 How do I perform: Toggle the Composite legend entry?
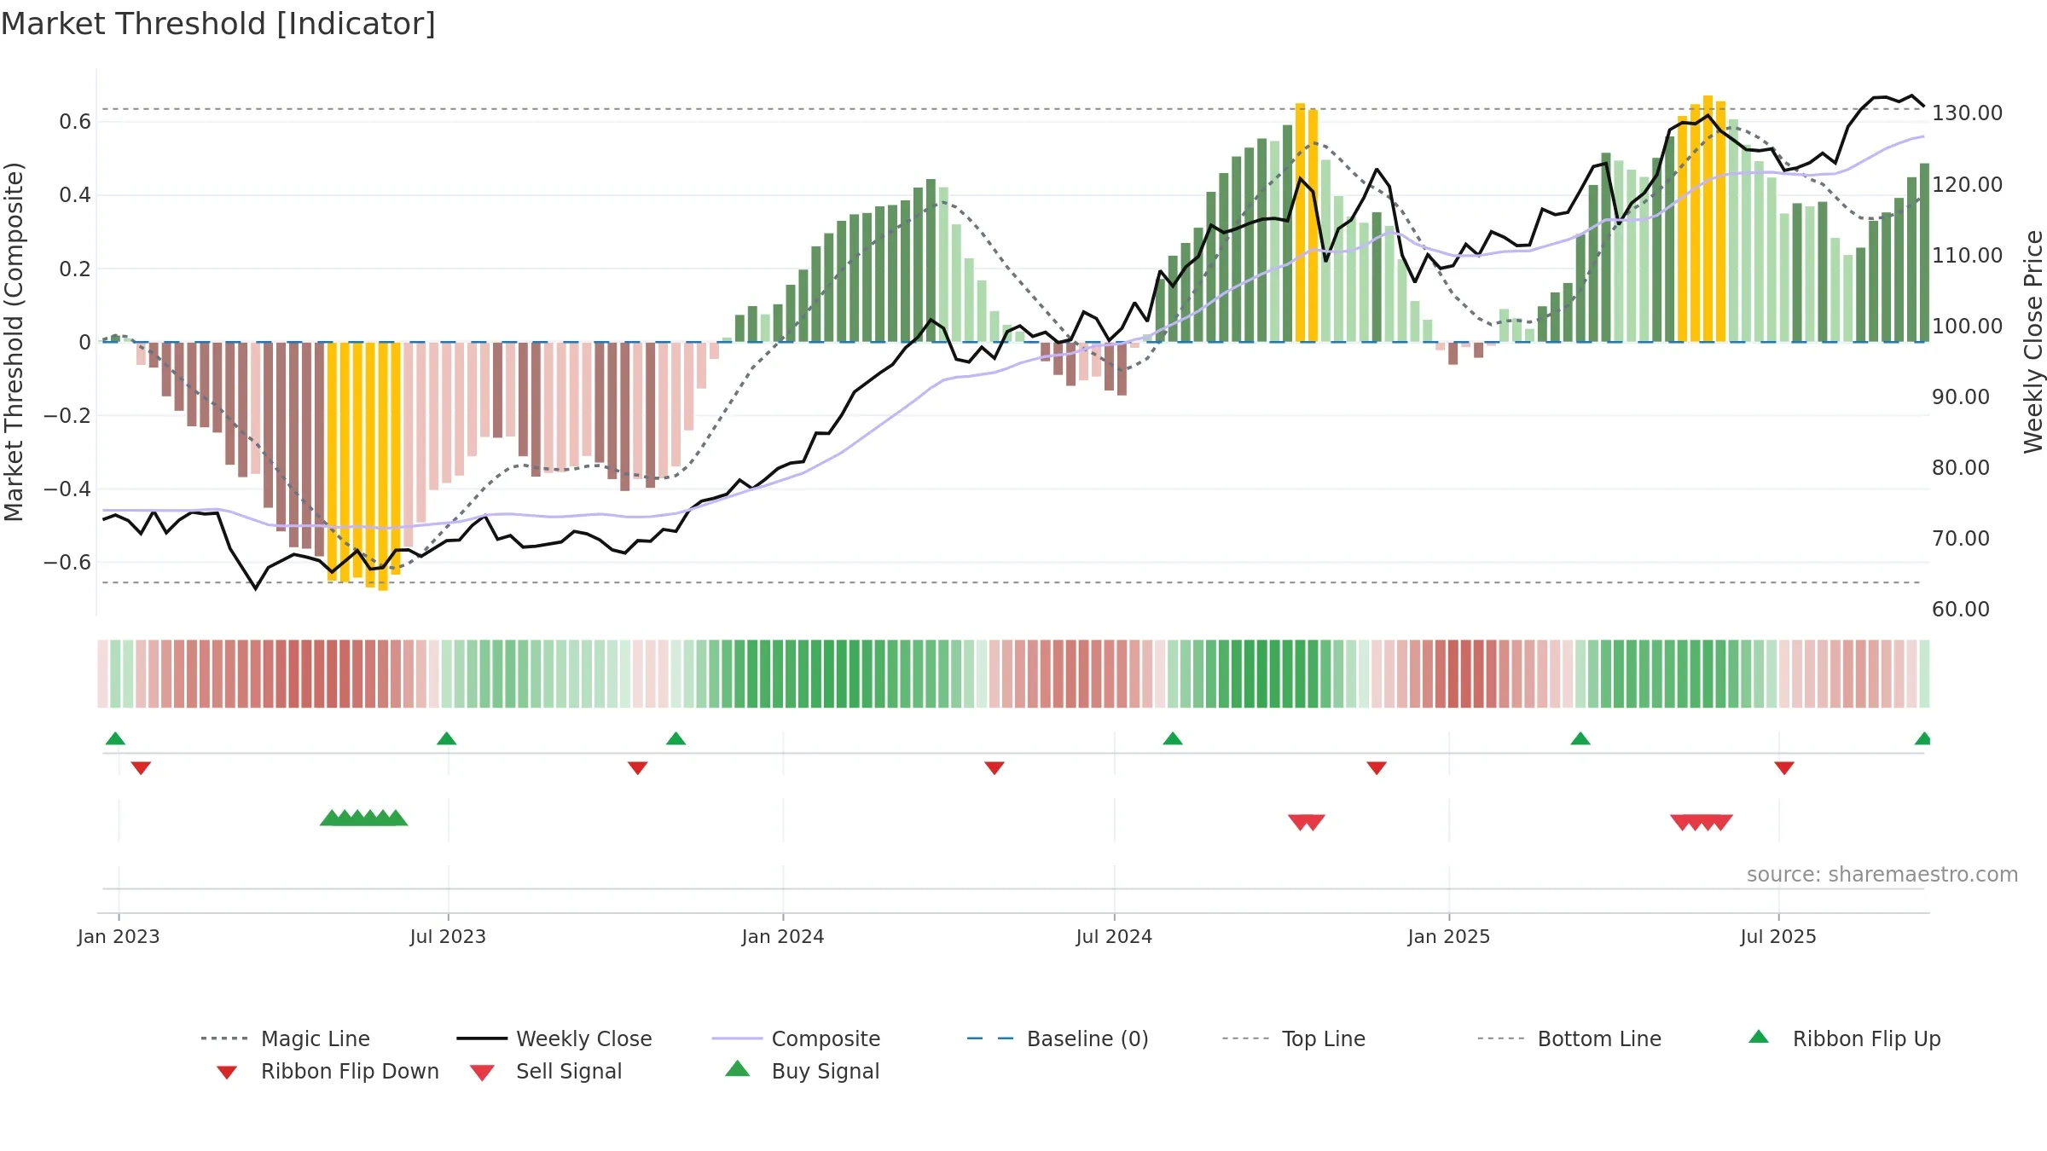pyautogui.click(x=796, y=1038)
